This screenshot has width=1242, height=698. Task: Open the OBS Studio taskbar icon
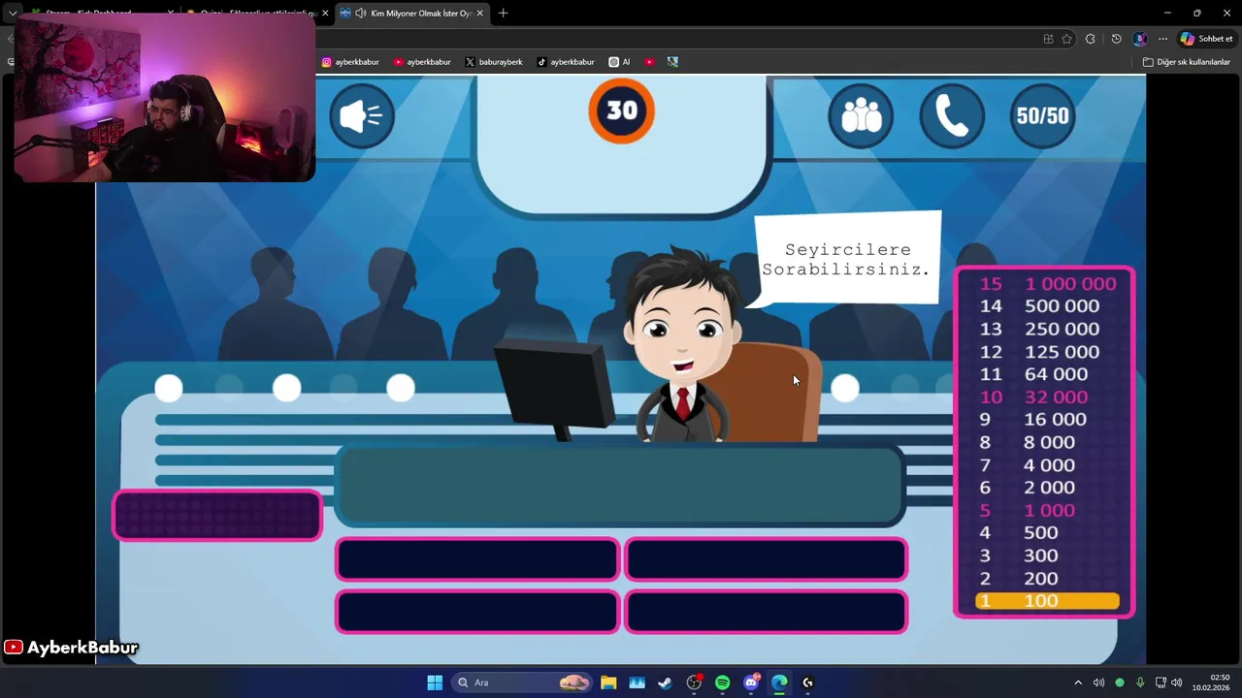[x=694, y=682]
